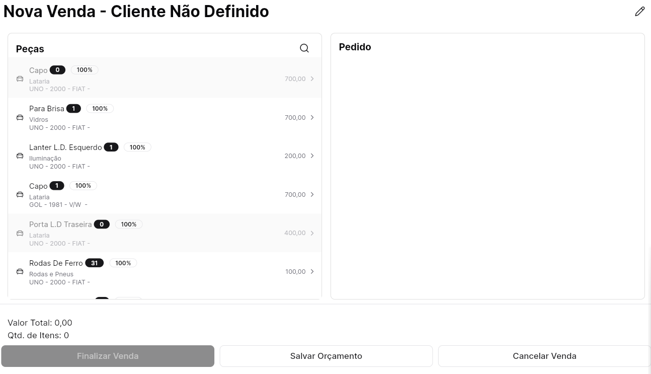Viewport: 651px width, 374px height.
Task: Expand the Lanter L.D. Esquerdo chevron
Action: click(x=312, y=156)
